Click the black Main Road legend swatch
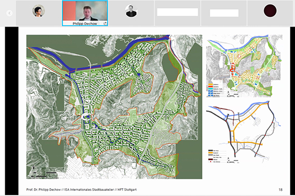This screenshot has height=196, width=295. [210, 151]
